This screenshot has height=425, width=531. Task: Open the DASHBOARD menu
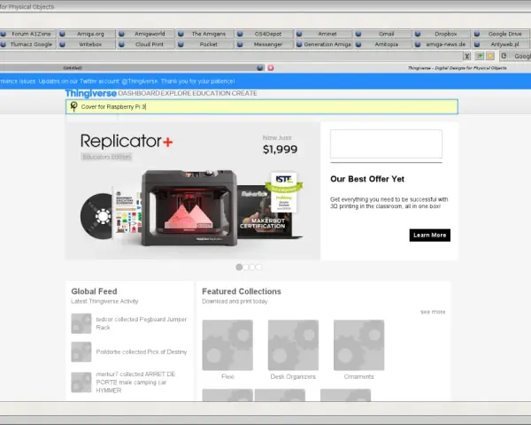[x=139, y=93]
